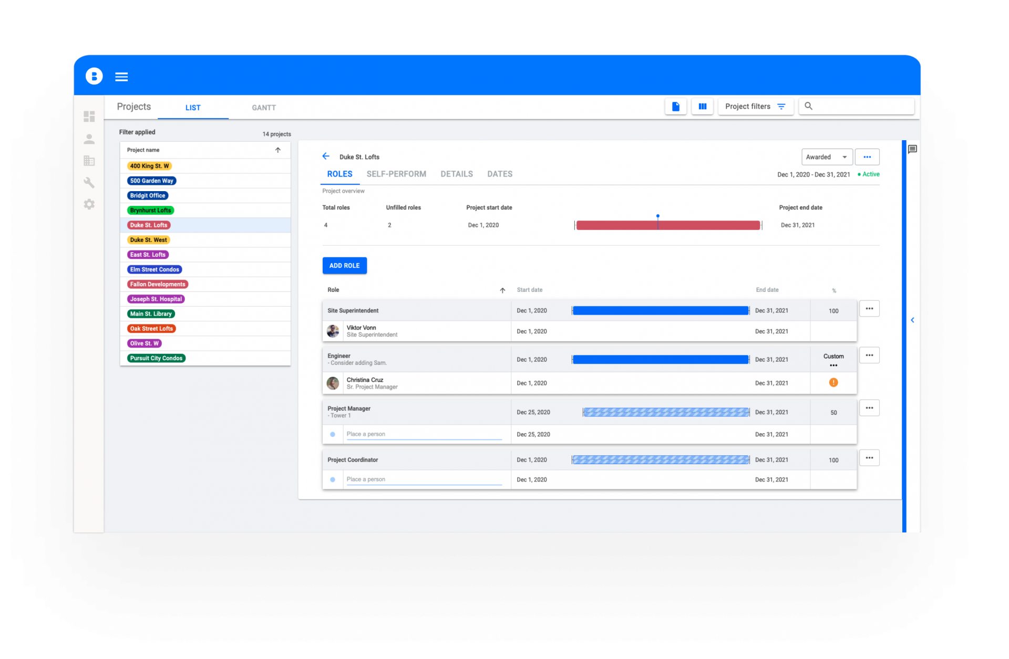
Task: Open the company/building icon in sidebar
Action: click(x=89, y=161)
